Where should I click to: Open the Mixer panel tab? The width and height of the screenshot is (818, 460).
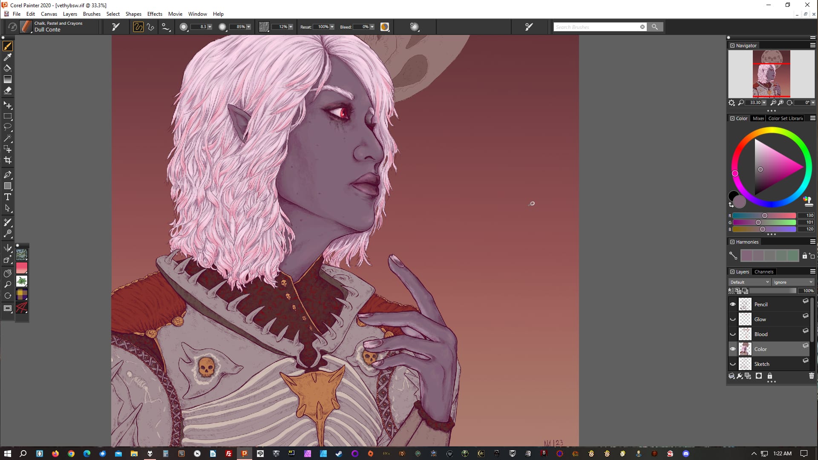[758, 118]
